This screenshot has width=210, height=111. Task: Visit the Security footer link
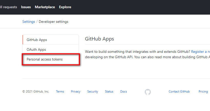pos(93,92)
